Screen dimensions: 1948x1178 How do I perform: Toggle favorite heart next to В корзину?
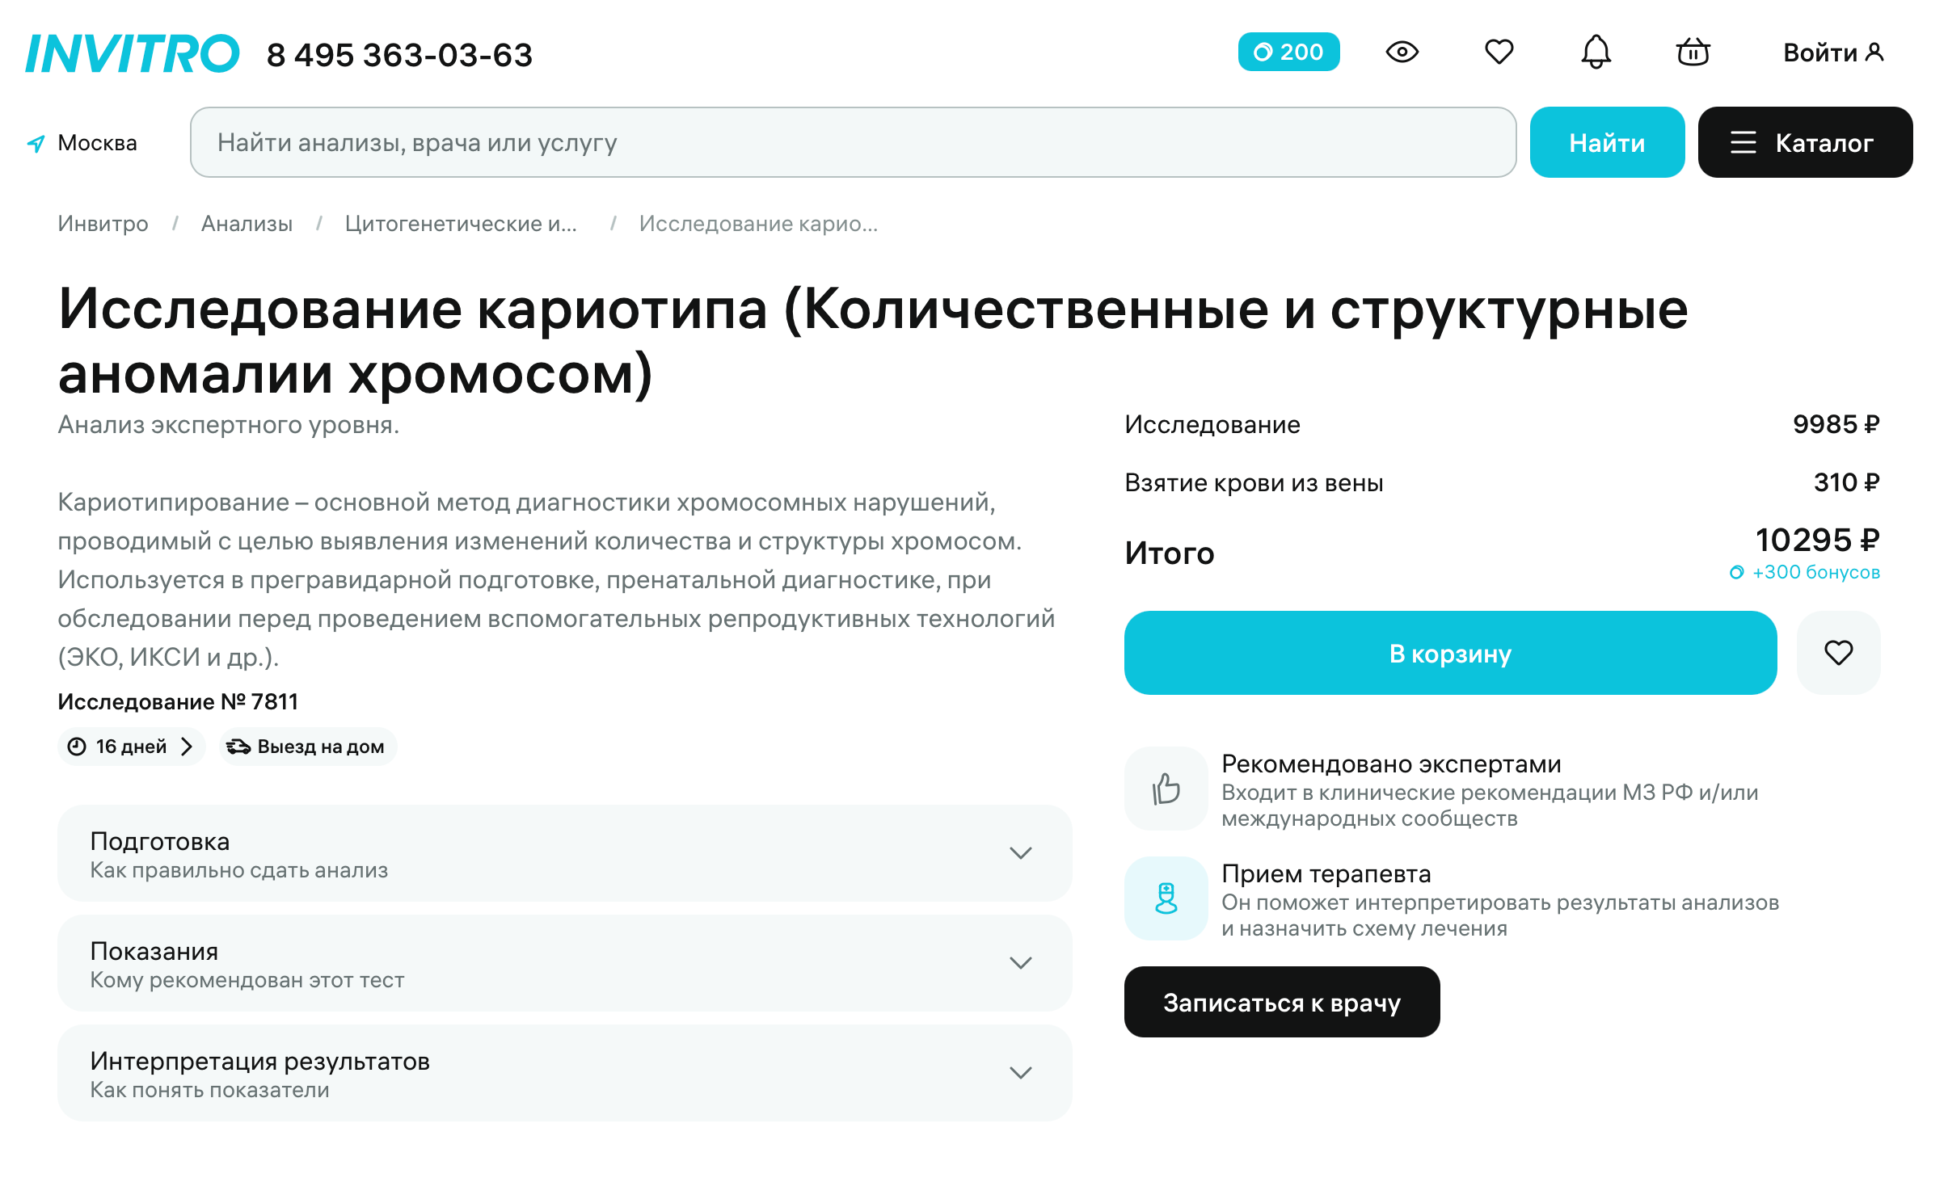click(1838, 653)
